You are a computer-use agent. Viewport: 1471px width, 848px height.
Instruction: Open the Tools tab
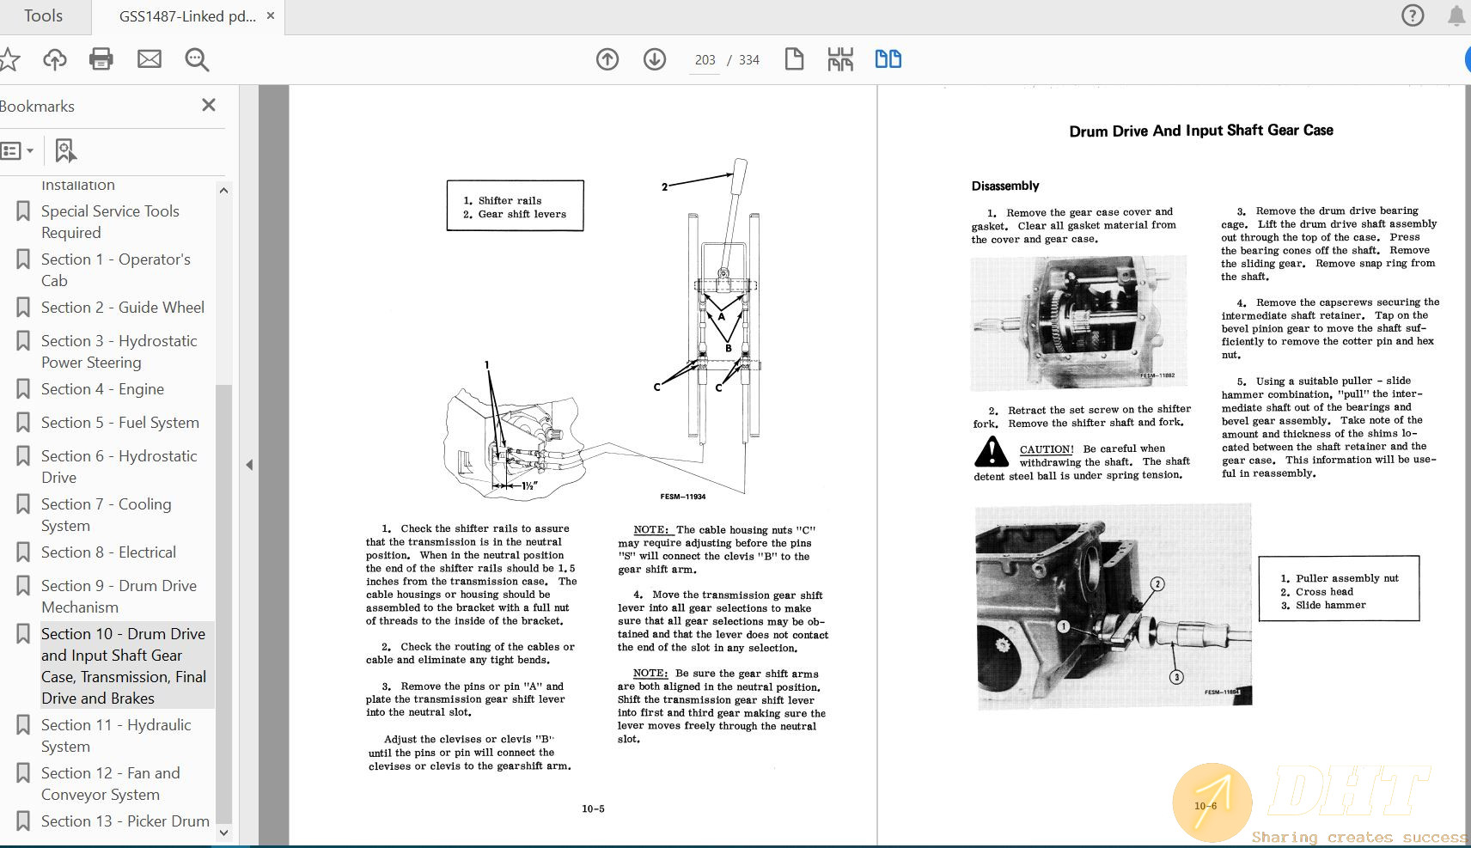tap(43, 16)
